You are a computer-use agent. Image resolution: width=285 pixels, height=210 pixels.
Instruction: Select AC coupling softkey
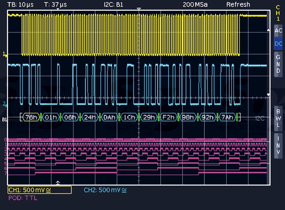click(278, 31)
